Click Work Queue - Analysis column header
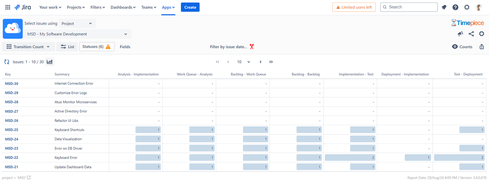The height and width of the screenshot is (183, 489). tap(195, 74)
